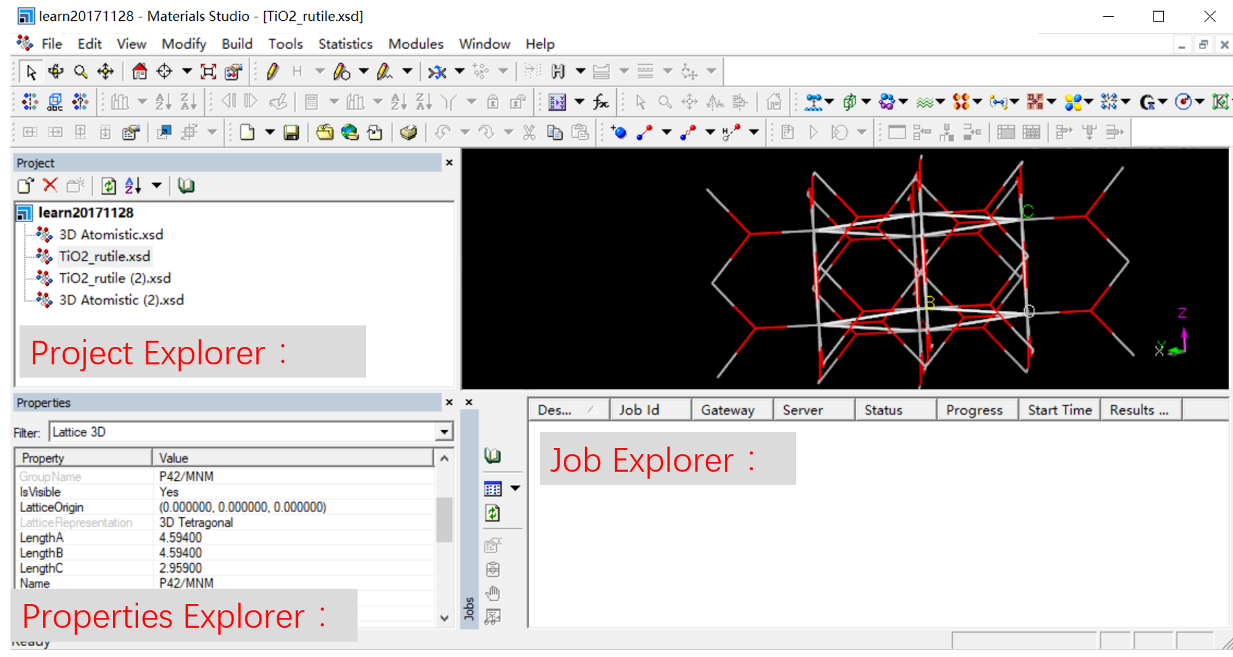This screenshot has height=657, width=1233.
Task: Click the Create Bond icon
Action: pyautogui.click(x=645, y=132)
